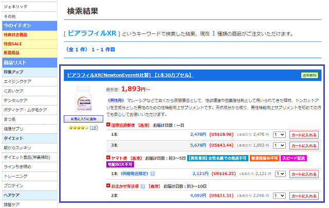Viewport: 329px width, 208px height.
Task: Open the 朝からスッキリ category
Action: [x=30, y=148]
